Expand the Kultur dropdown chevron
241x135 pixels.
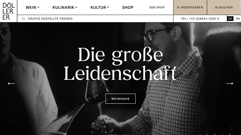tap(108, 7)
